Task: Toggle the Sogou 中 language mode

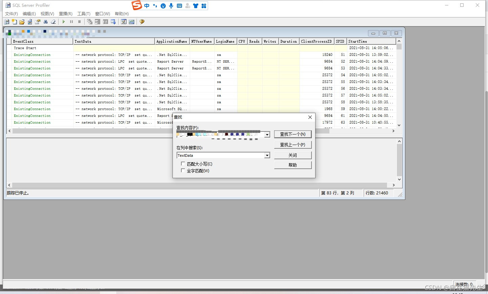Action: (x=147, y=6)
